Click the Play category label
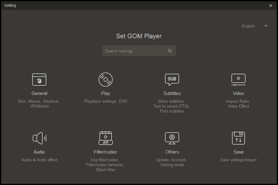 pyautogui.click(x=106, y=93)
